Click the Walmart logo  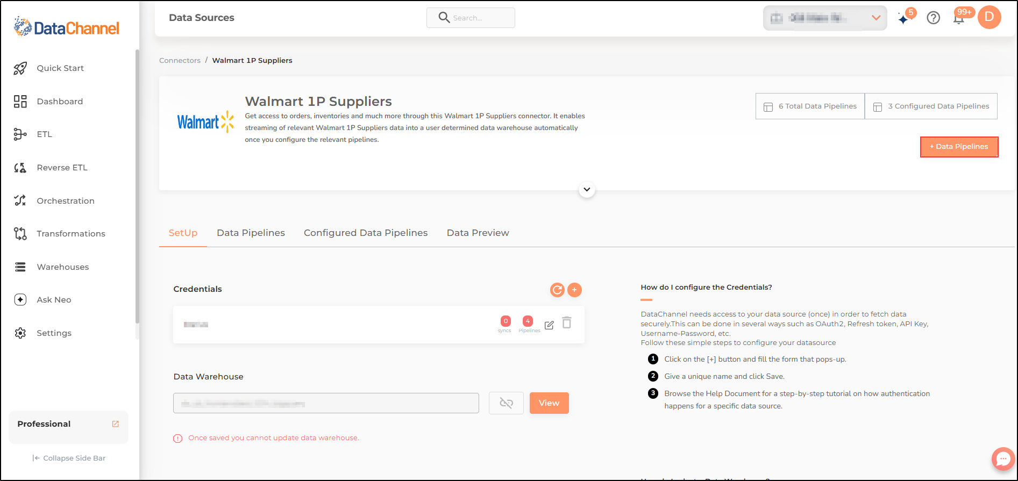206,122
